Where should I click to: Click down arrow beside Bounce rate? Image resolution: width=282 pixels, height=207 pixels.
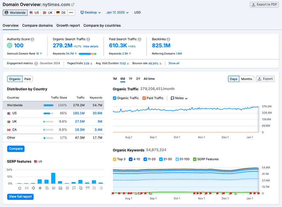click(x=160, y=64)
